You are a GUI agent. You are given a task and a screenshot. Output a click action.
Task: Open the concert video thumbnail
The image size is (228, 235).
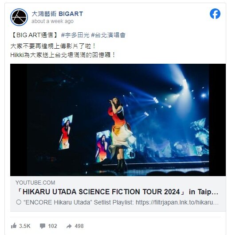pyautogui.click(x=118, y=120)
